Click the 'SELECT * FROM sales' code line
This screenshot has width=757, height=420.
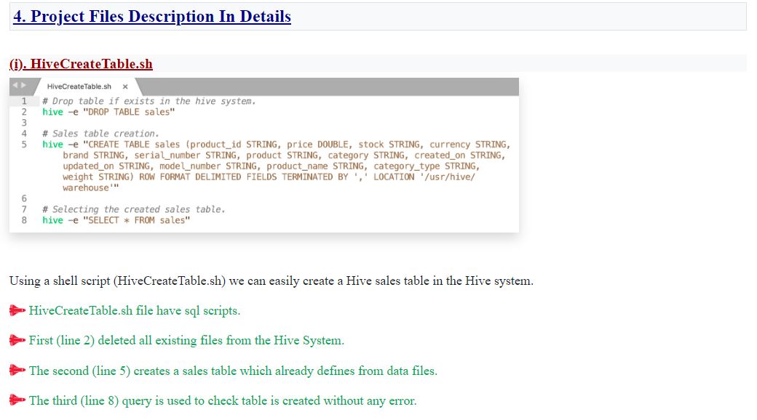(x=116, y=220)
